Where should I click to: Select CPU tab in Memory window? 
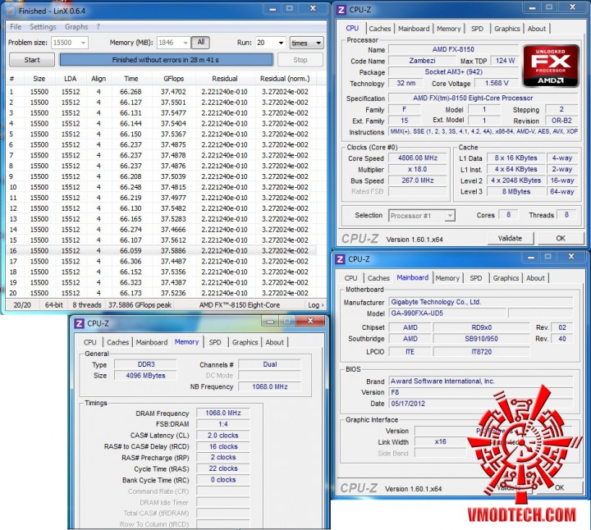(89, 342)
